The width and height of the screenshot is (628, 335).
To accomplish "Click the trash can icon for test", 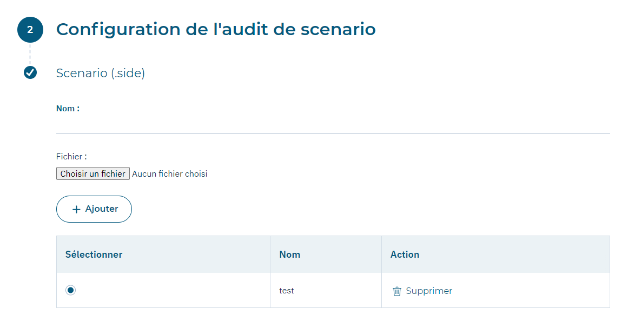I will pos(397,291).
